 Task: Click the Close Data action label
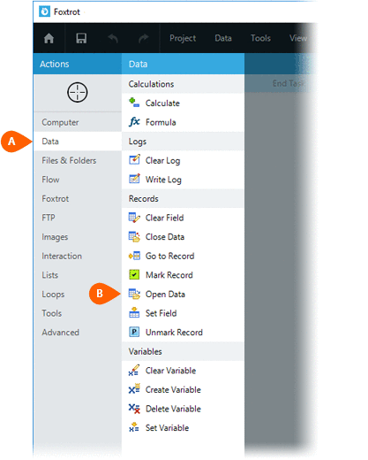tap(165, 237)
